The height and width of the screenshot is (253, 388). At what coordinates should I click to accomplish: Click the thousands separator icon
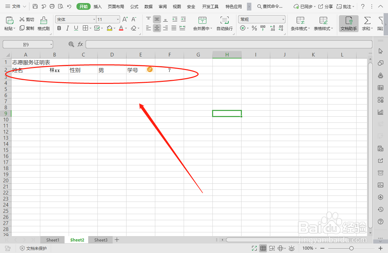click(263, 28)
